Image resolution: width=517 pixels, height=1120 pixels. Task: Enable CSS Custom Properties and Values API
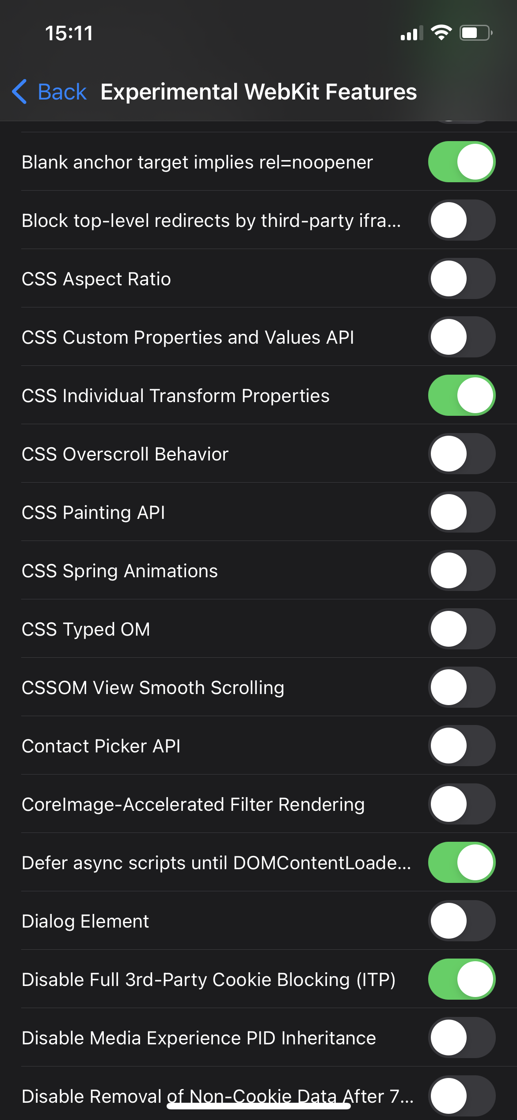pos(461,337)
